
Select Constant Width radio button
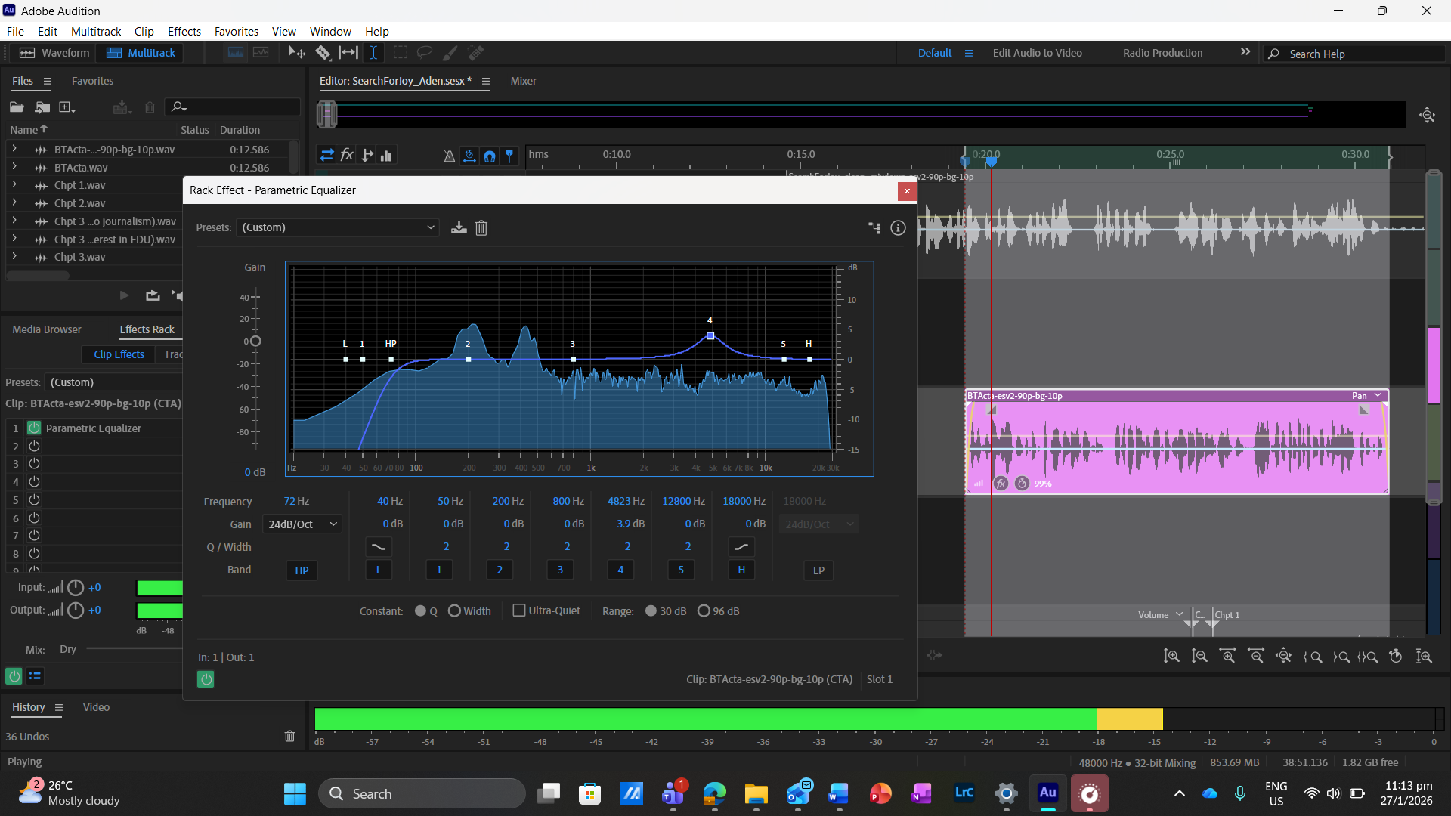click(x=454, y=610)
